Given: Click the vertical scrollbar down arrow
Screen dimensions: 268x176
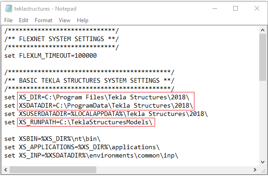Looking at the screenshot, I should 262,162.
